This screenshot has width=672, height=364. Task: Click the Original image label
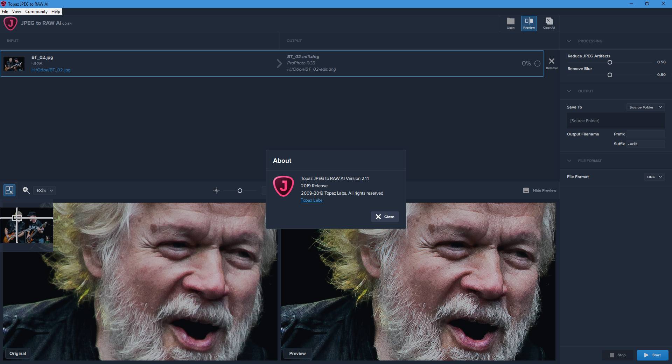pos(17,353)
